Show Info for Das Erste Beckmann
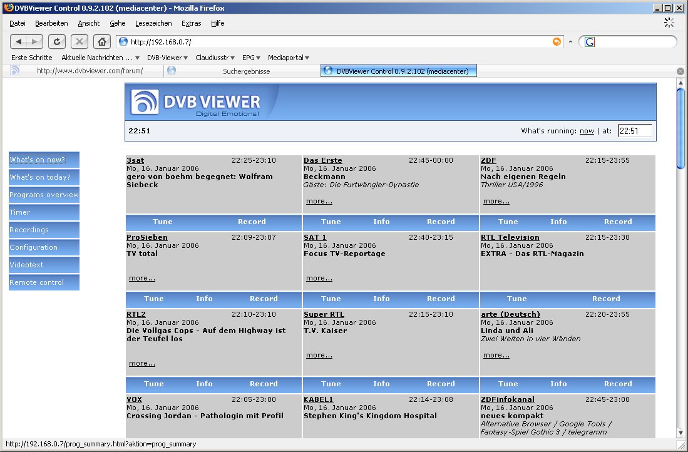Screen dimensions: 688x452 click(381, 222)
